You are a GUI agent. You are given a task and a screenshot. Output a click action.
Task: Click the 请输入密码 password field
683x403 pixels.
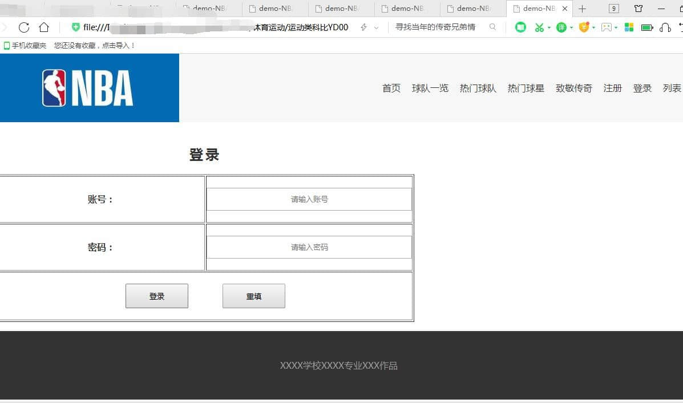point(309,247)
